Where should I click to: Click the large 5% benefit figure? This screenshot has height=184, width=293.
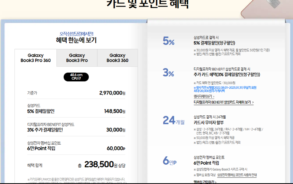point(168,41)
